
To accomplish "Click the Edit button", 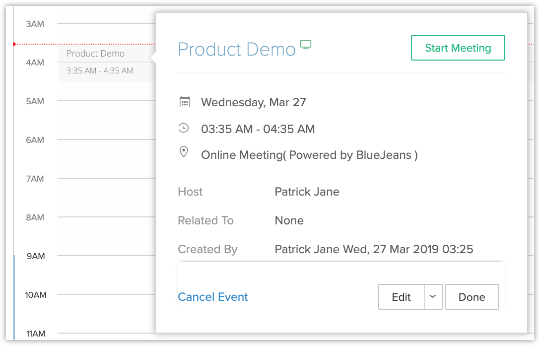I will click(x=401, y=297).
